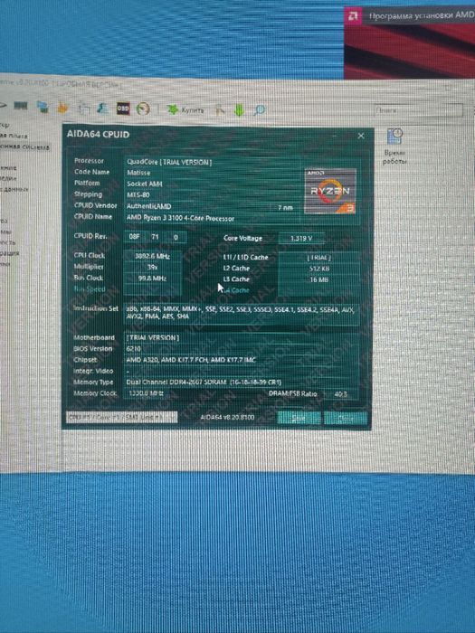Image resolution: width=475 pixels, height=633 pixels.
Task: Select the Программа установки AMD window title
Action: (422, 15)
